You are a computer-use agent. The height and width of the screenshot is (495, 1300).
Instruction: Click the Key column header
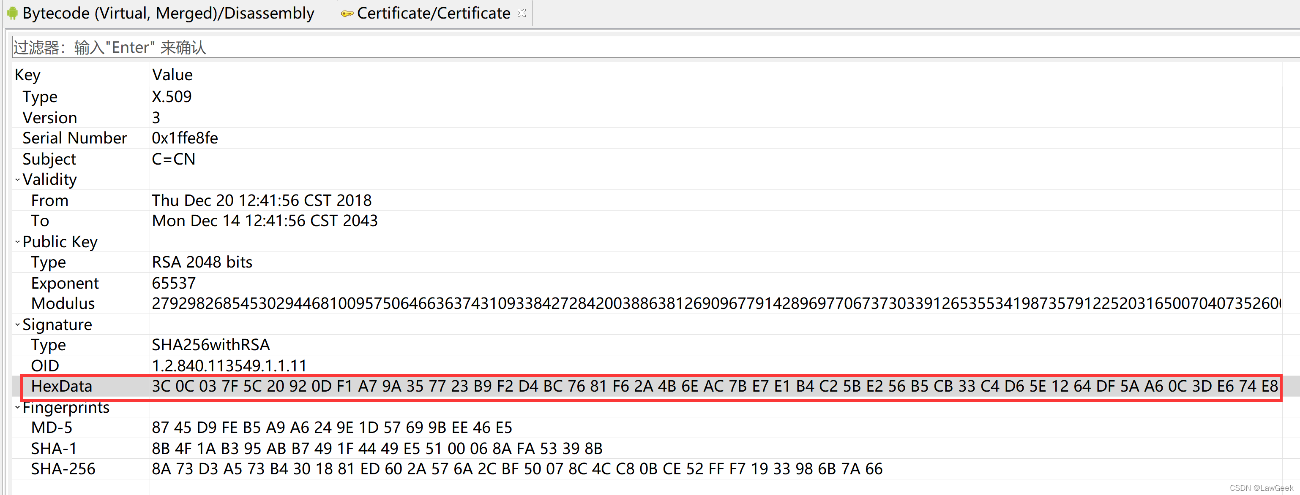pyautogui.click(x=28, y=75)
